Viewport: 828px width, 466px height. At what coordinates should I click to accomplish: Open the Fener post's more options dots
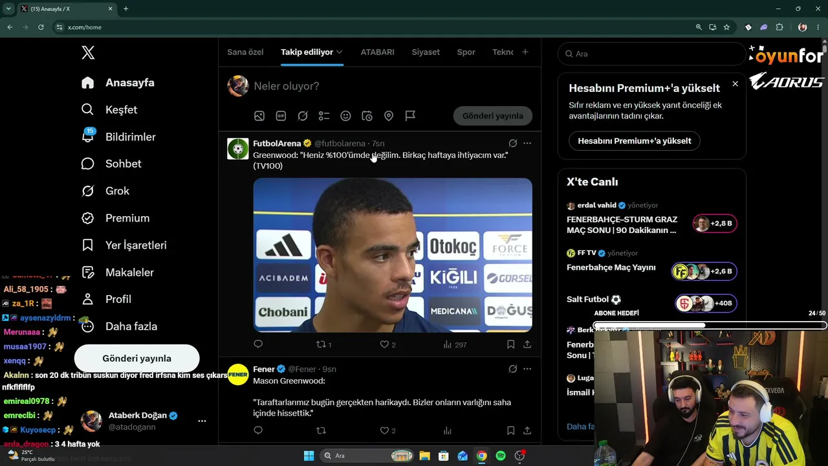click(527, 369)
